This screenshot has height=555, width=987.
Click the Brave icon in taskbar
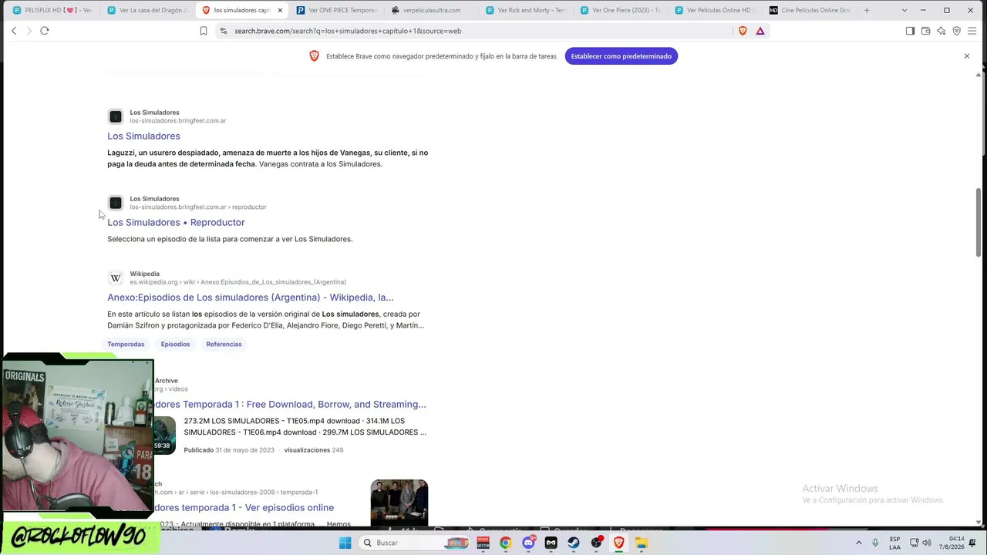618,543
